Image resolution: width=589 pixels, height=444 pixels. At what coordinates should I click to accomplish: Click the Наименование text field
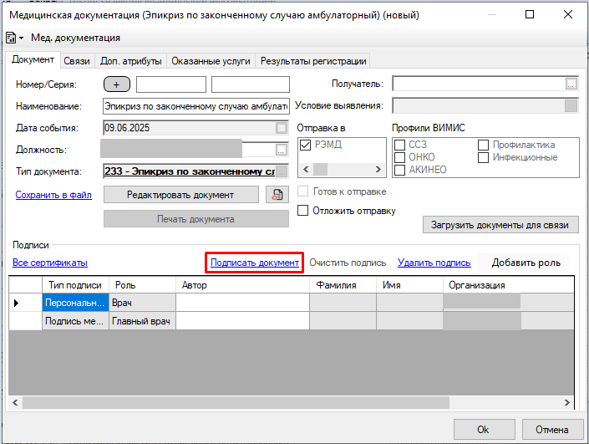pyautogui.click(x=195, y=106)
